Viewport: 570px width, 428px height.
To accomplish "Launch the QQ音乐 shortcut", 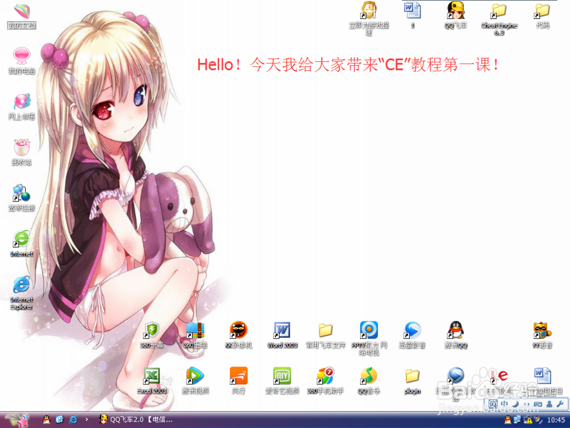I will [369, 381].
